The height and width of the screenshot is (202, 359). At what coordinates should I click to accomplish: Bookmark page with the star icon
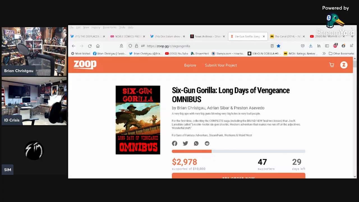coord(279,46)
